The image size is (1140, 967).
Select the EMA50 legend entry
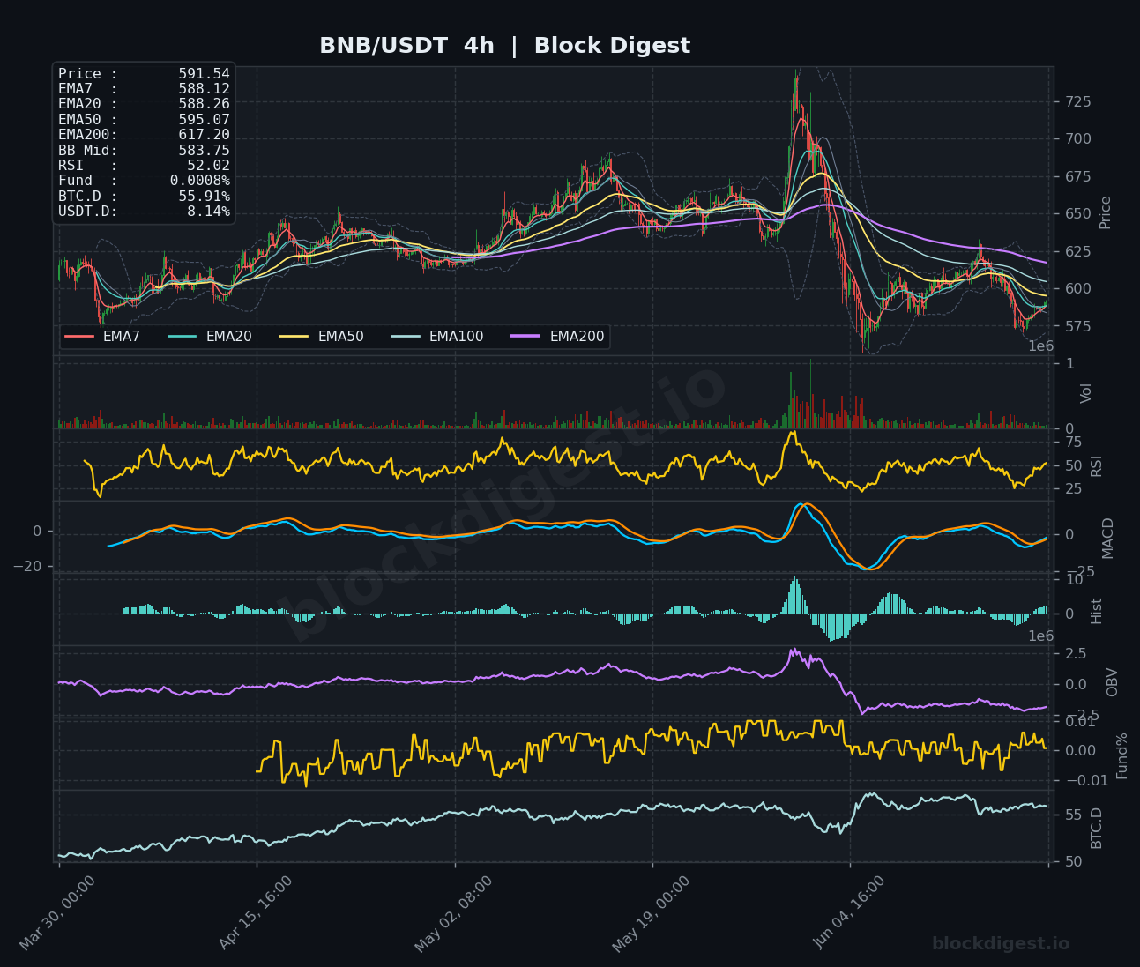point(322,337)
